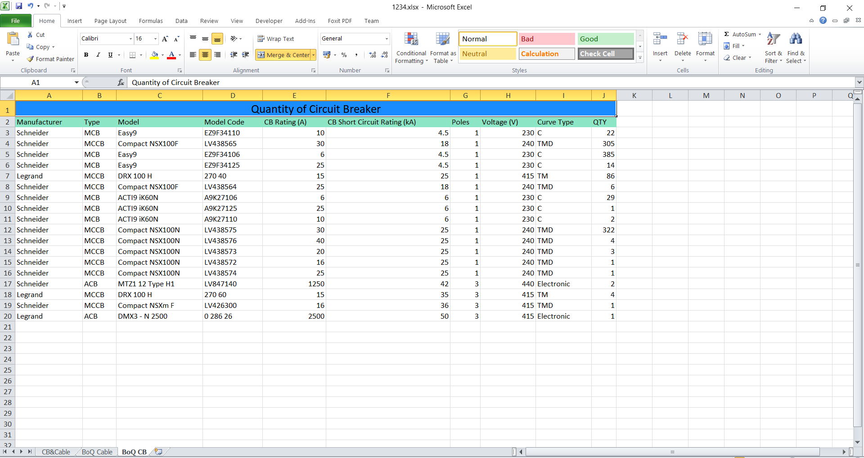
Task: Apply the Calculation cell style
Action: point(546,53)
